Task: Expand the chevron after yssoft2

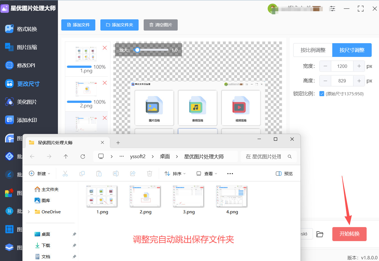Action: click(153, 156)
